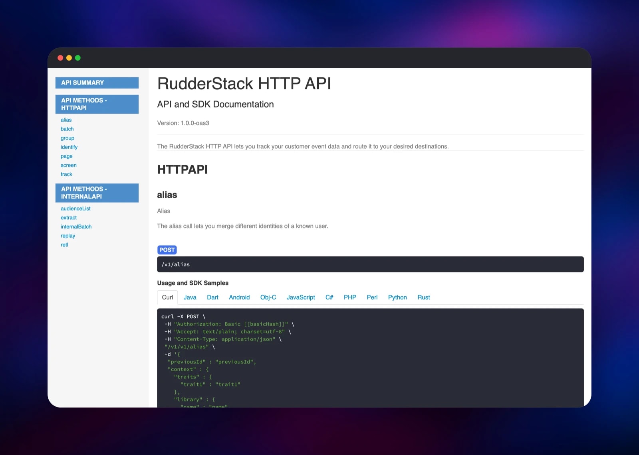Click the alias call description sentence
Image resolution: width=639 pixels, height=455 pixels.
[243, 226]
